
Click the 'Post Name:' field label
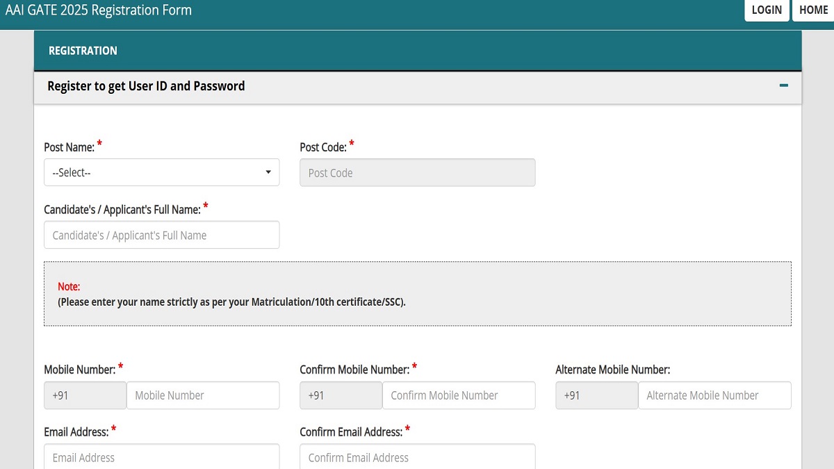pyautogui.click(x=69, y=147)
